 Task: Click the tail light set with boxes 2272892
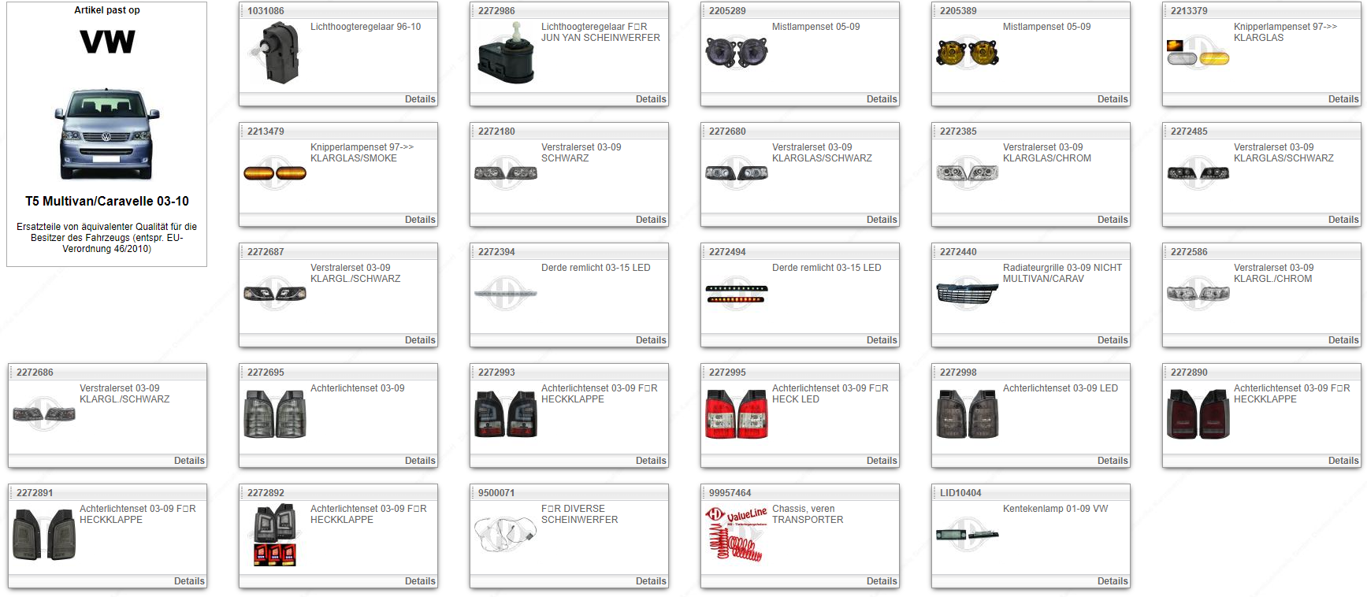point(275,536)
